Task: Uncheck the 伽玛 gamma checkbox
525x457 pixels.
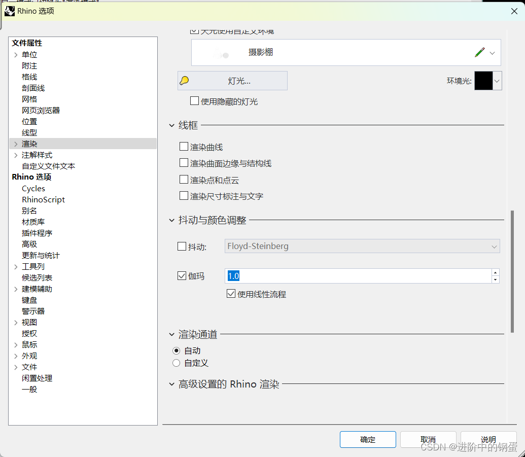Action: tap(182, 276)
